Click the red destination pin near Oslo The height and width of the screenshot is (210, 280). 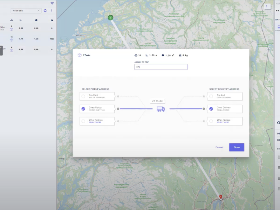tap(221, 197)
